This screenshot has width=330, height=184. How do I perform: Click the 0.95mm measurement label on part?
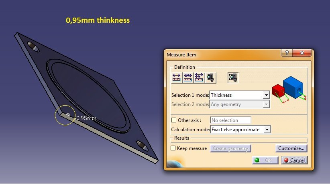pos(86,118)
